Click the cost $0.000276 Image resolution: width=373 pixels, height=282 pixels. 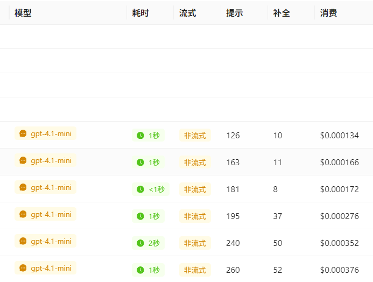tap(340, 216)
